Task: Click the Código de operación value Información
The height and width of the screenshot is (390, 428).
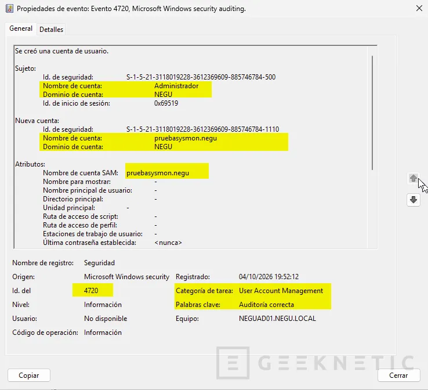Action: 103,333
